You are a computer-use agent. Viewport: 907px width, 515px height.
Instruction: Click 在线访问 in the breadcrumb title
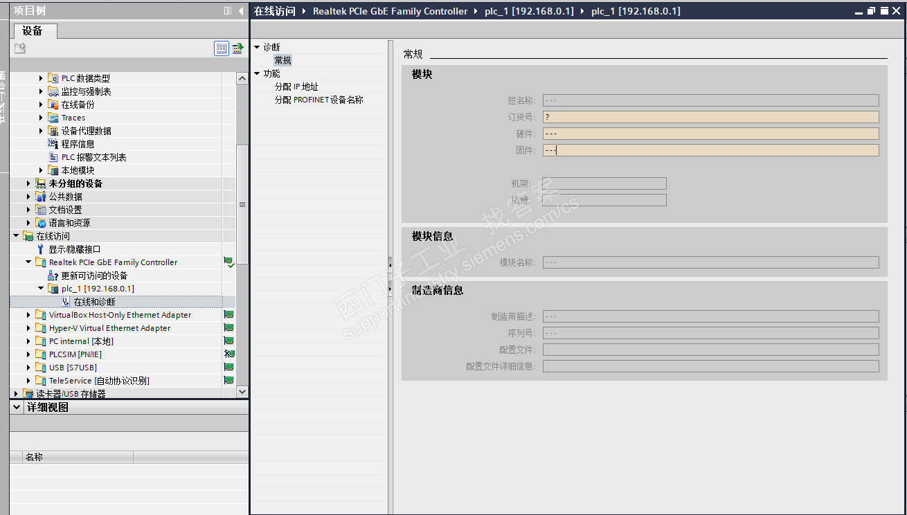[x=274, y=11]
